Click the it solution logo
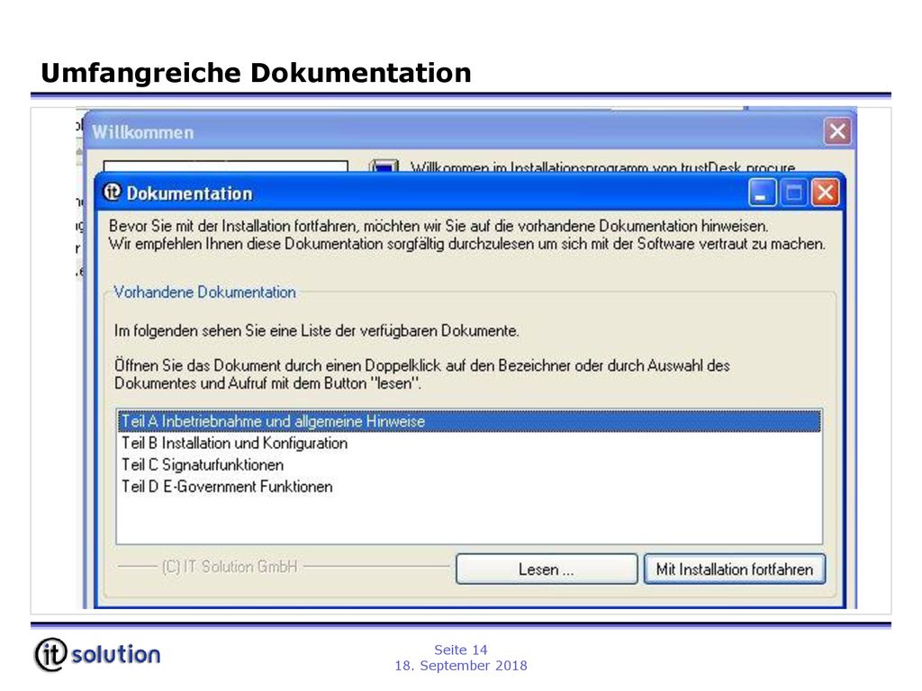 pos(97,654)
